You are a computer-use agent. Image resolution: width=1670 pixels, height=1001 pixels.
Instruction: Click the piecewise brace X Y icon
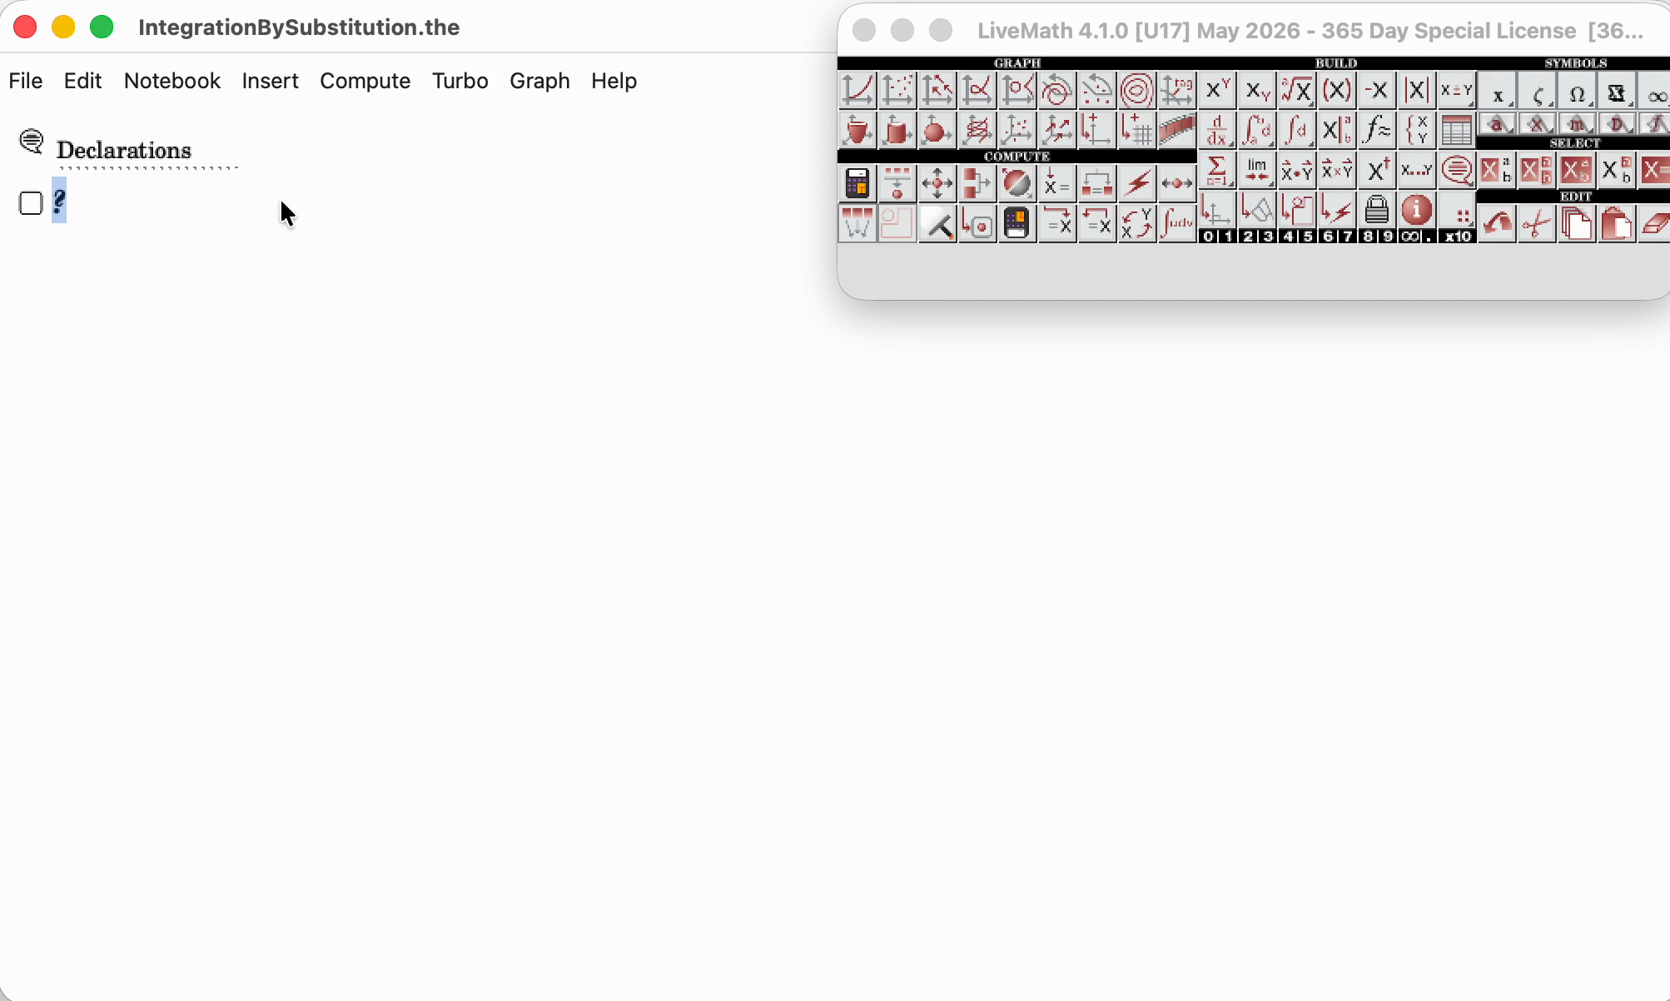1417,130
